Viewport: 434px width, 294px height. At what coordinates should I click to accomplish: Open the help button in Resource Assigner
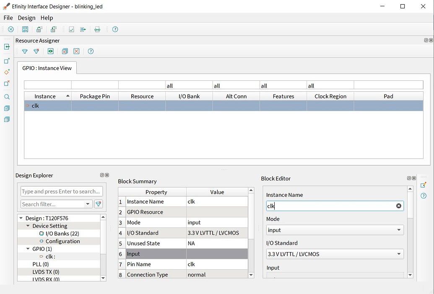click(91, 51)
